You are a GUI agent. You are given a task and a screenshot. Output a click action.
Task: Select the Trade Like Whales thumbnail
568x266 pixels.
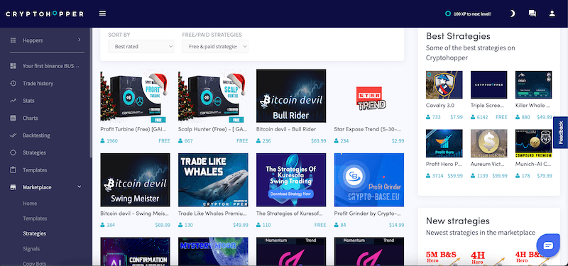[x=213, y=180]
